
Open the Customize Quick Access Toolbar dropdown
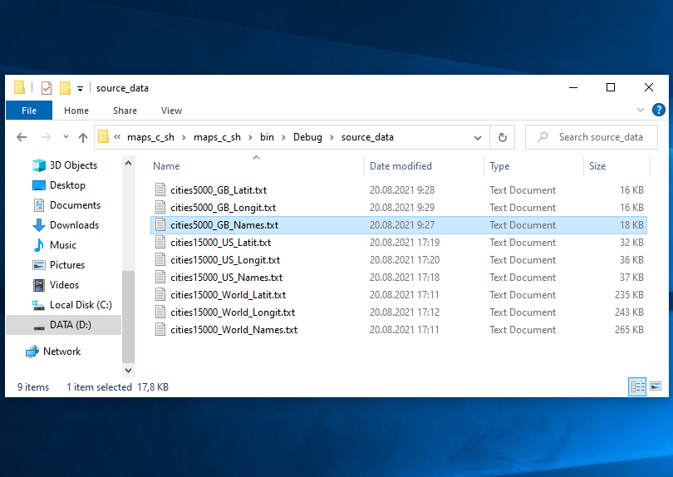coord(80,88)
